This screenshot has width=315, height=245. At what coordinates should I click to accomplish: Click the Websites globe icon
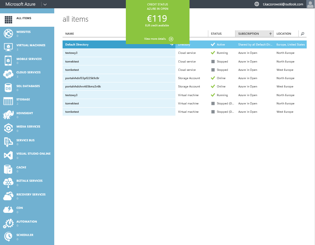point(8,34)
